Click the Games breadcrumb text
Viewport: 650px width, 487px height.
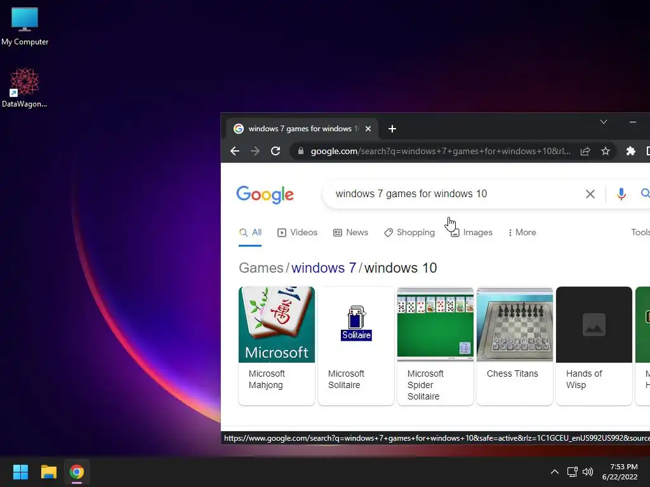(x=261, y=268)
